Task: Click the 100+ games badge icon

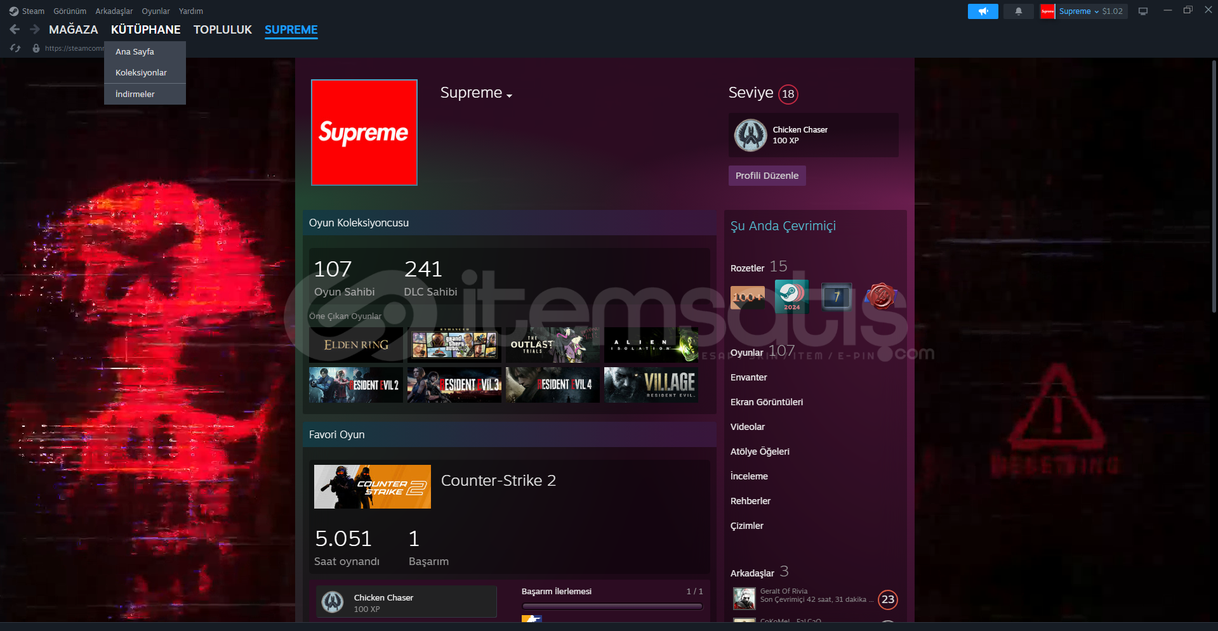Action: (x=748, y=297)
